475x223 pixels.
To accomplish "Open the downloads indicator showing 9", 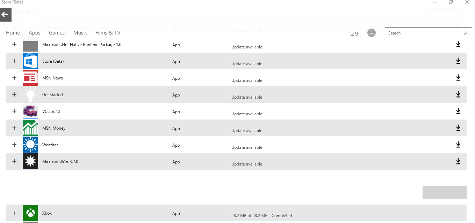I will point(354,33).
